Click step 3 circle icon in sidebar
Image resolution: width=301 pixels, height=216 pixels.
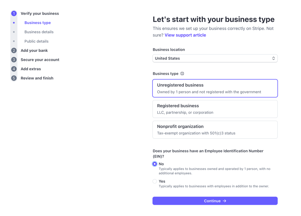[x=14, y=60]
